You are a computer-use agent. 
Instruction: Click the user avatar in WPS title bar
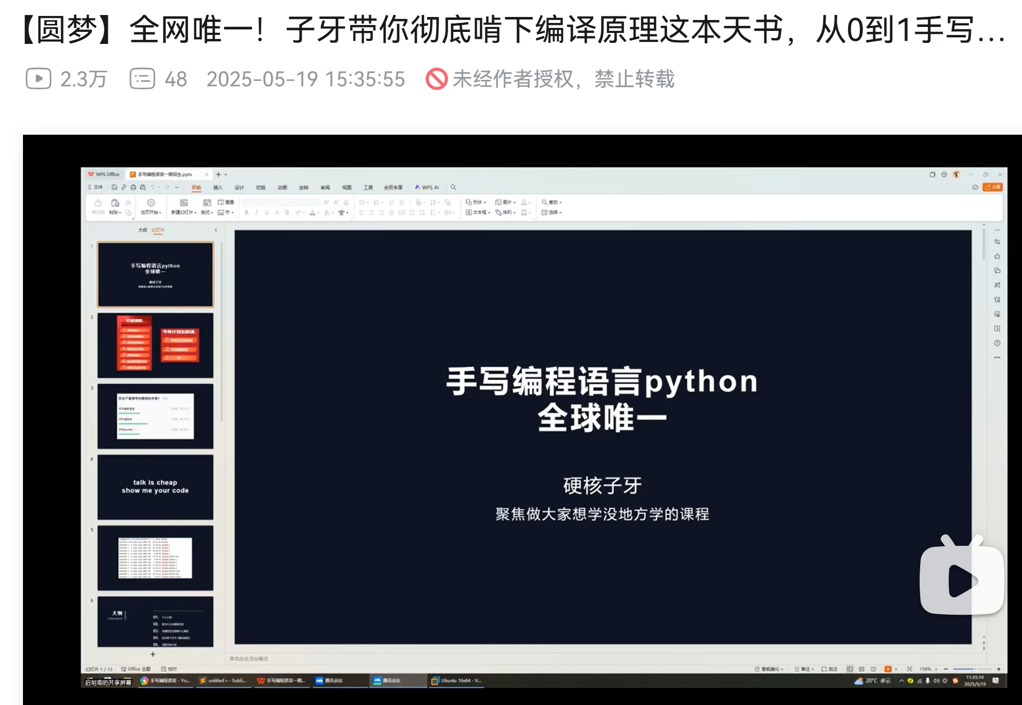coord(957,175)
